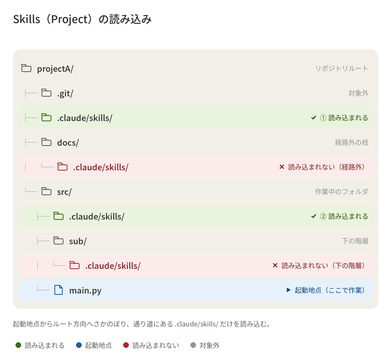
Task: Click the .git/ folder icon
Action: click(x=46, y=93)
